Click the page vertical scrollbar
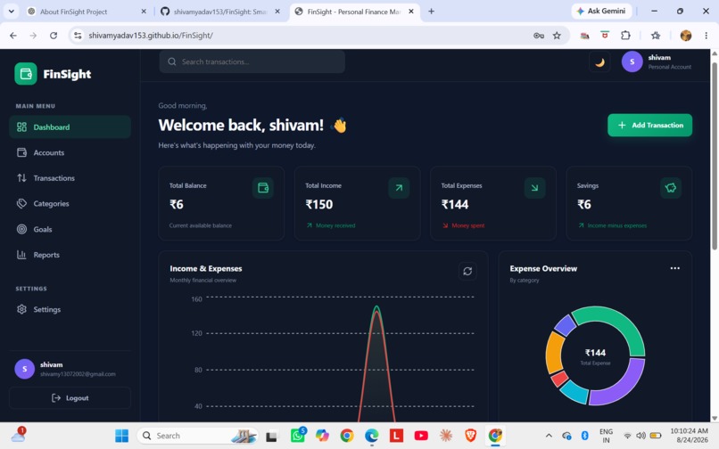Screen dimensions: 719x449 click(715, 156)
